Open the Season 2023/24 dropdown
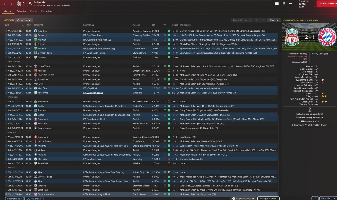This screenshot has height=200, width=337. coord(241,20)
